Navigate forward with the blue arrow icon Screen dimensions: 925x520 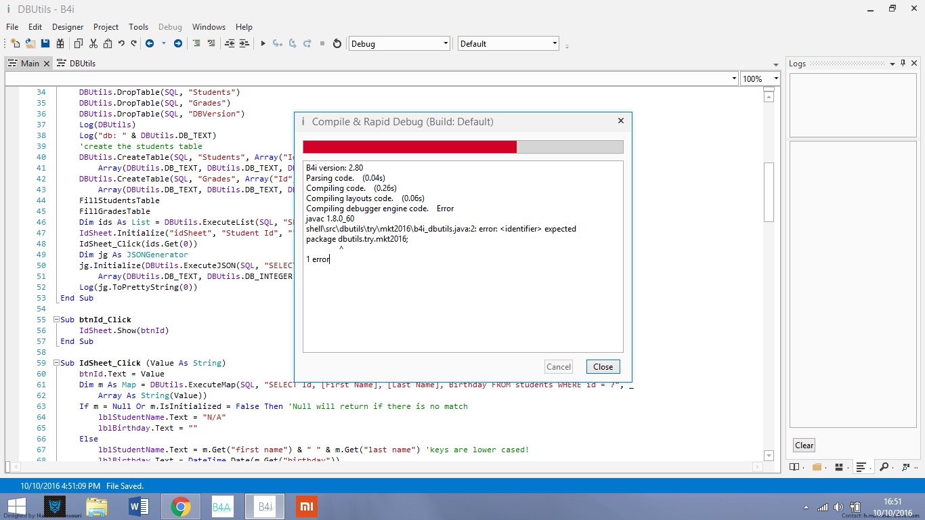click(x=177, y=43)
